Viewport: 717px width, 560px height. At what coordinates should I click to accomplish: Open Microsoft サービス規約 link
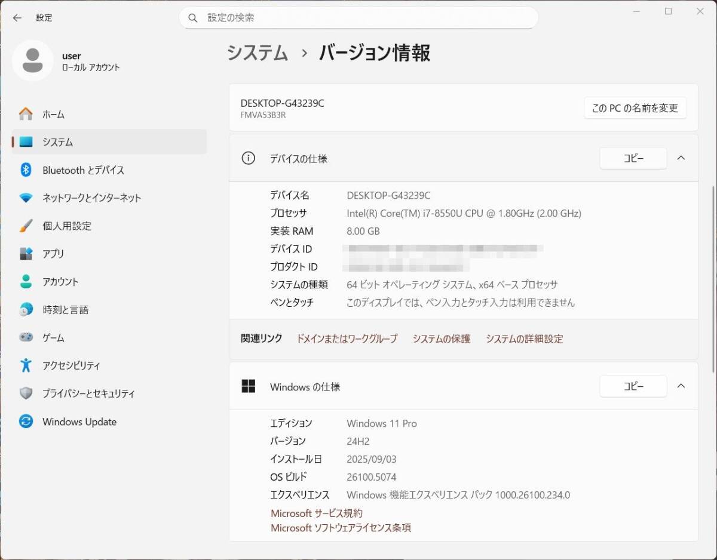point(317,513)
